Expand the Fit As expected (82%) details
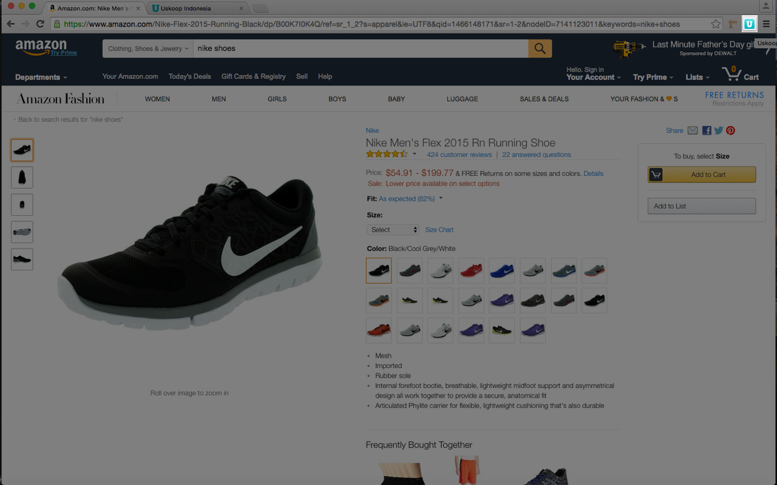The height and width of the screenshot is (485, 777). 410,199
